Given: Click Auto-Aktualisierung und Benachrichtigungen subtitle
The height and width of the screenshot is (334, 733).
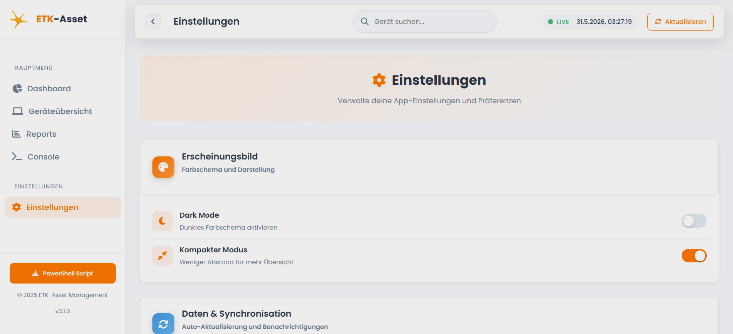Looking at the screenshot, I should (255, 327).
